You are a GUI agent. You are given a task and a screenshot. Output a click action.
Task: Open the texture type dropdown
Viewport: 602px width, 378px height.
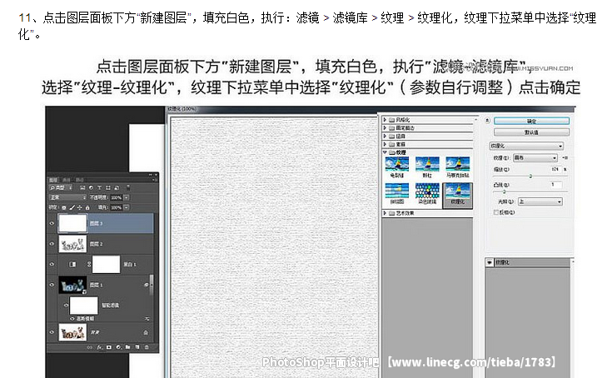click(535, 157)
